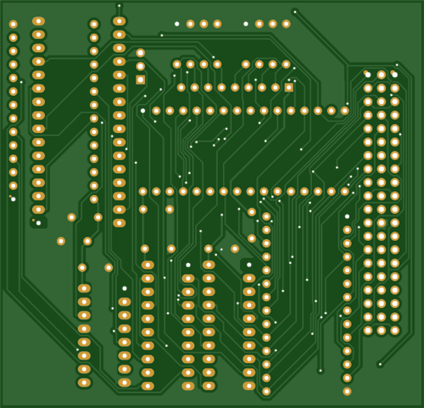This screenshot has height=408, width=424.
Task: Select the lowest round pad on the board's right side
Action: (347, 391)
